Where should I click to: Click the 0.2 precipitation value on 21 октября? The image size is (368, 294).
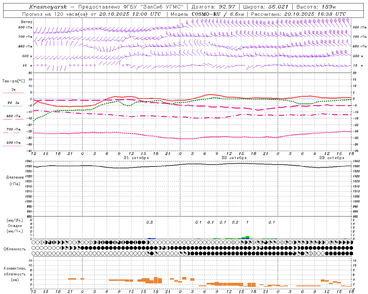pyautogui.click(x=149, y=222)
